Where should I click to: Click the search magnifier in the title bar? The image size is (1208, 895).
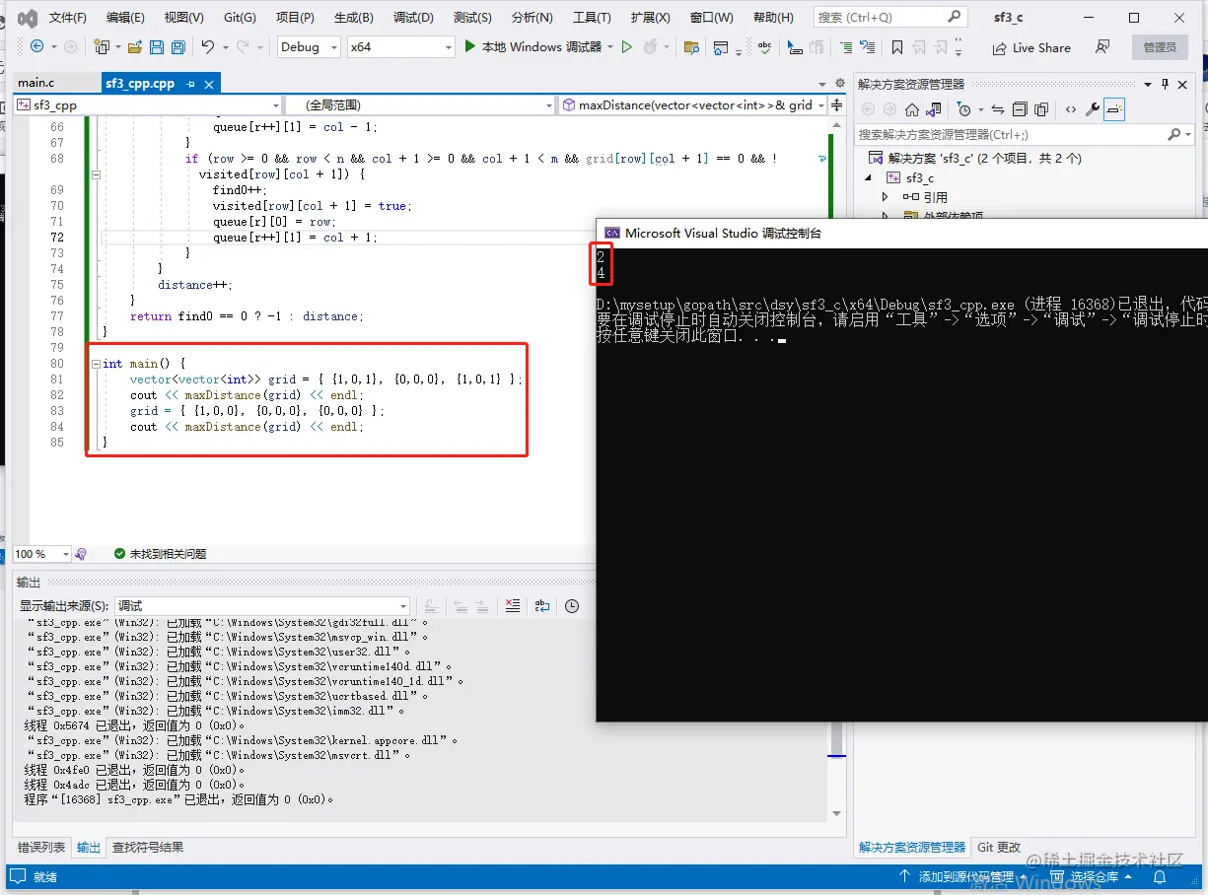coord(954,17)
